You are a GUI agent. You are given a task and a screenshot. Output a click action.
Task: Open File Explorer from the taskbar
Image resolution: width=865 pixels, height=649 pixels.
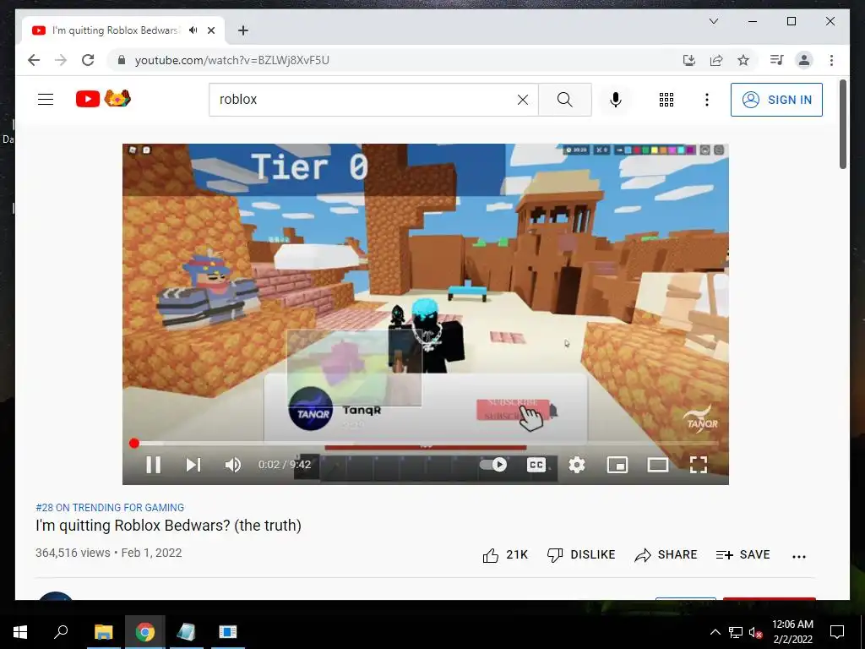(x=103, y=632)
